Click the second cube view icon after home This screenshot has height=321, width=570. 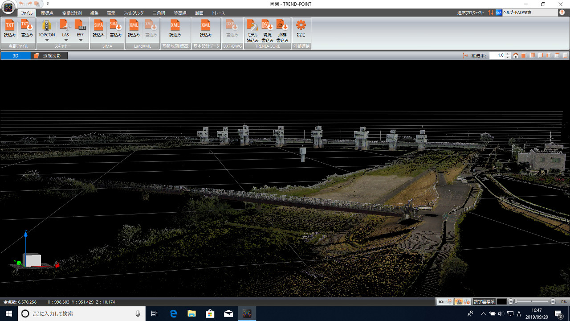532,56
